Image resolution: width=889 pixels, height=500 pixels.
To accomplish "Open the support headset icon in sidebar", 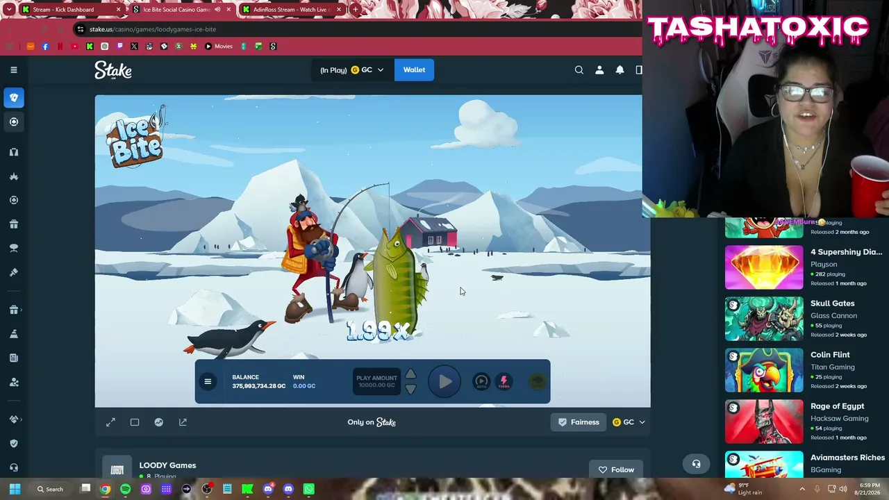I will (14, 467).
